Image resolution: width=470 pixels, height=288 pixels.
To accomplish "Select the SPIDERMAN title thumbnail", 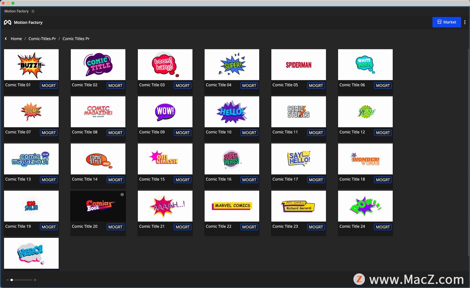I will point(299,64).
